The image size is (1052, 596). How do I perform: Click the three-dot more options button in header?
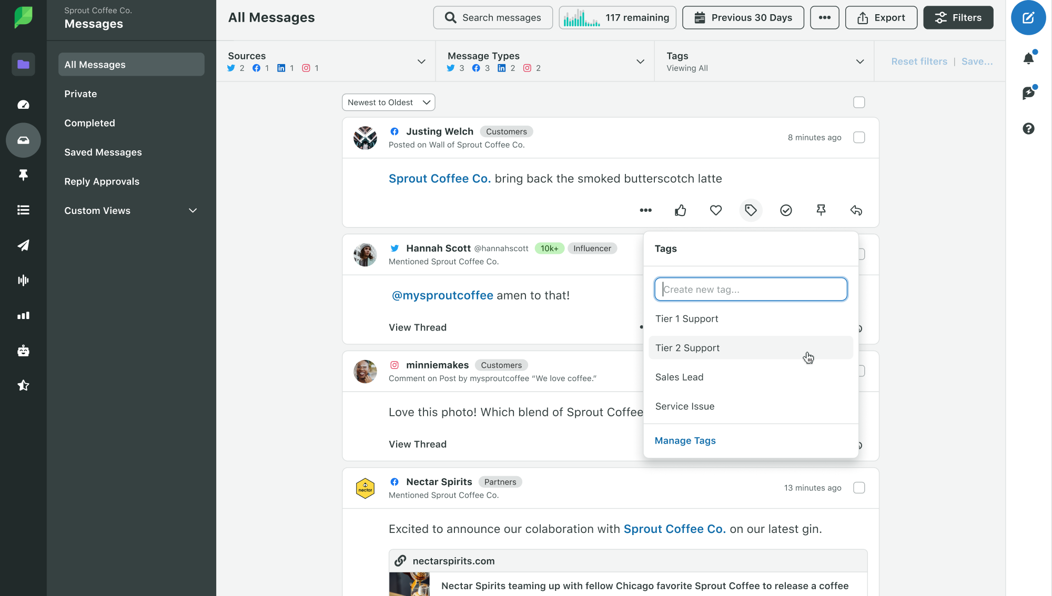click(825, 17)
